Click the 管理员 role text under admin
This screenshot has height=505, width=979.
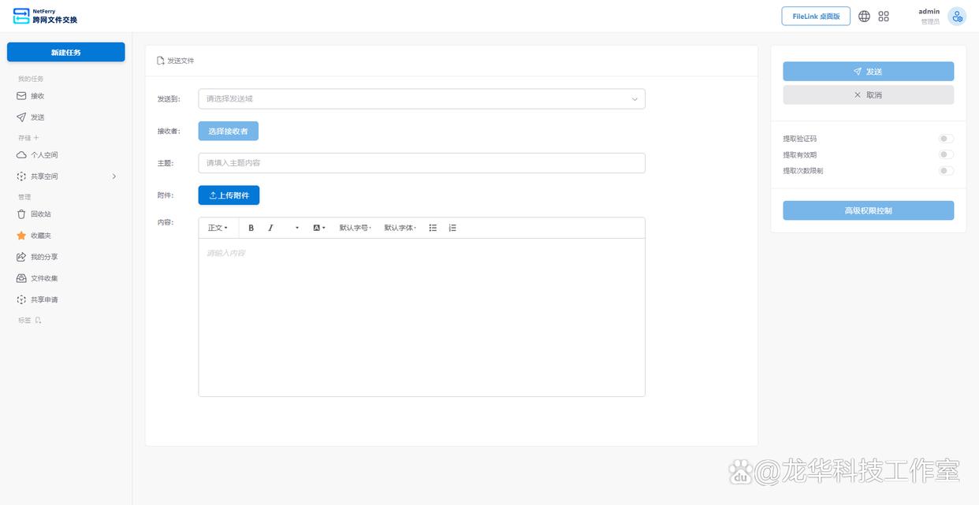coord(930,22)
